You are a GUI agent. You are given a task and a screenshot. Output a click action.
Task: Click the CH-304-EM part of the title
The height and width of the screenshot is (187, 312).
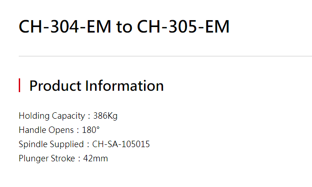pos(65,27)
